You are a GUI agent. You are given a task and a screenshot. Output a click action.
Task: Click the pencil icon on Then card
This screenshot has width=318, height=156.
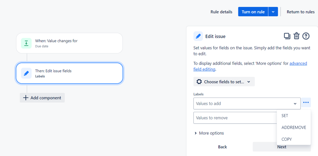26,73
